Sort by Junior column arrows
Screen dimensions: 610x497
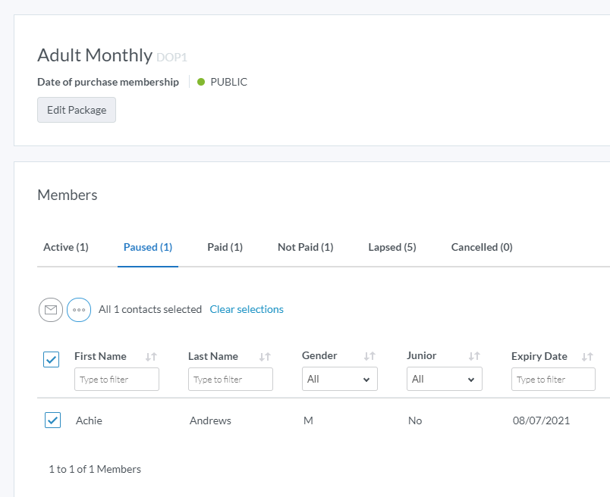(x=474, y=357)
